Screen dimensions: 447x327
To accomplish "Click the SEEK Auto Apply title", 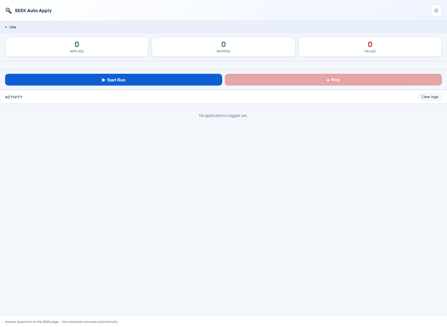I will (x=33, y=11).
